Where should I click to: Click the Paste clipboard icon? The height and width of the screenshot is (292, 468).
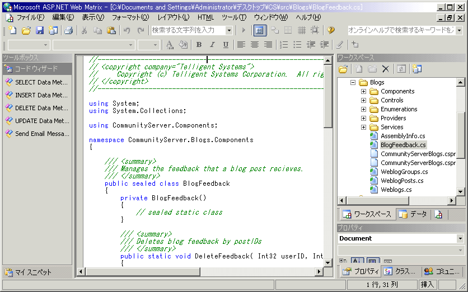click(x=111, y=30)
